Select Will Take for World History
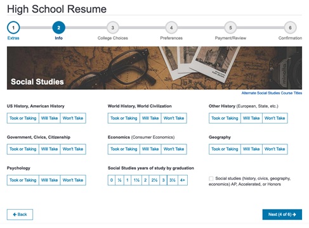This screenshot has height=228, width=309. click(150, 118)
